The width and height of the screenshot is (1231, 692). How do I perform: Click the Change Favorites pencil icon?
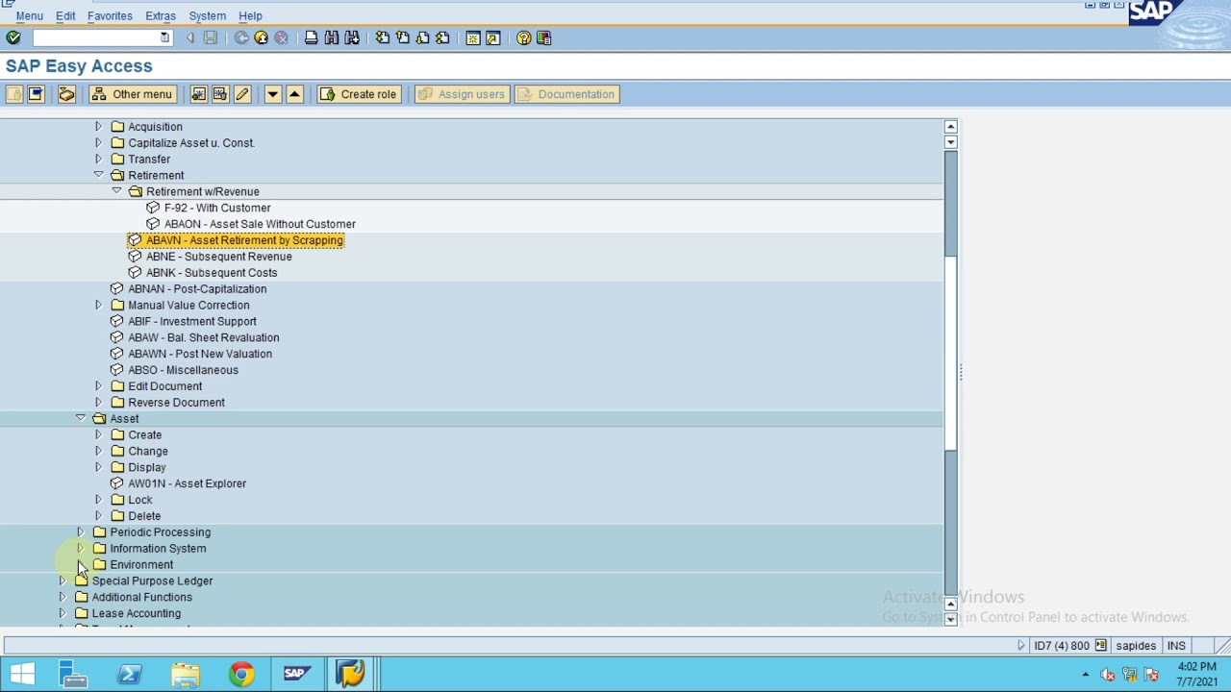pos(242,94)
